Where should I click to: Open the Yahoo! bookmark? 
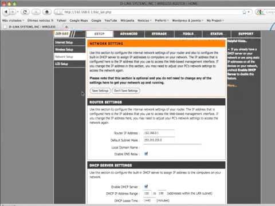tap(61, 21)
